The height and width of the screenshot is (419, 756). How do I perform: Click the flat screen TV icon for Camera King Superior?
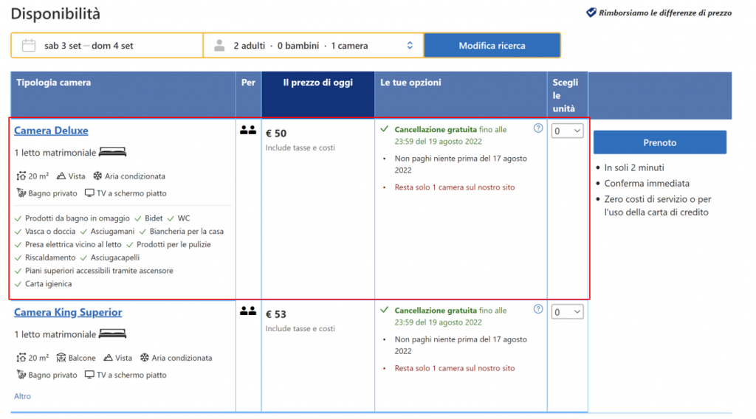coord(89,375)
